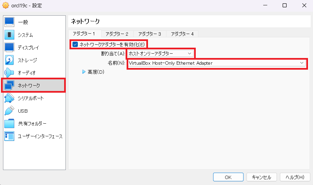Select the Audio (オーディオ) speaker icon
The width and height of the screenshot is (313, 185).
click(x=9, y=73)
